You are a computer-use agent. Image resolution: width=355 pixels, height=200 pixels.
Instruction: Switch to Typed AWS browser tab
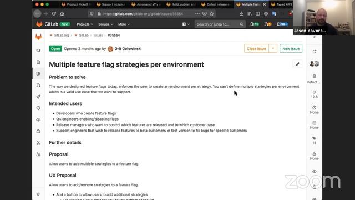click(282, 4)
